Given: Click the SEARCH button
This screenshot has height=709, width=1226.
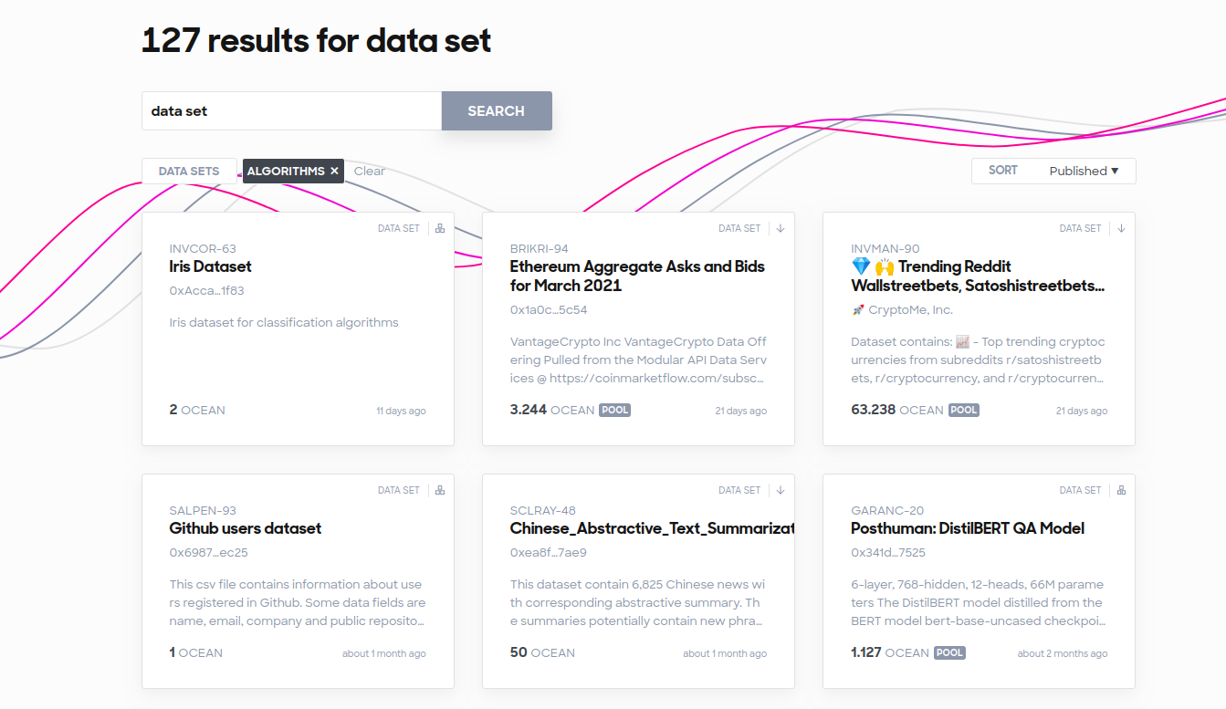Looking at the screenshot, I should coord(496,110).
